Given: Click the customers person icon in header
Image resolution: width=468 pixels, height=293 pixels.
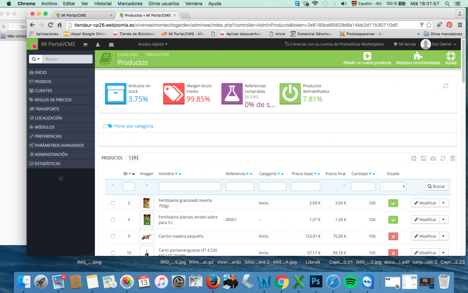Looking at the screenshot, I should (x=98, y=44).
